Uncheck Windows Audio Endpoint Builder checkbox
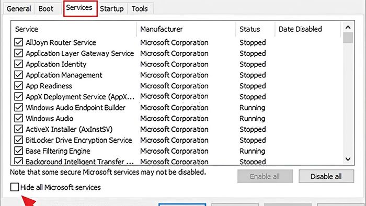 [18, 107]
